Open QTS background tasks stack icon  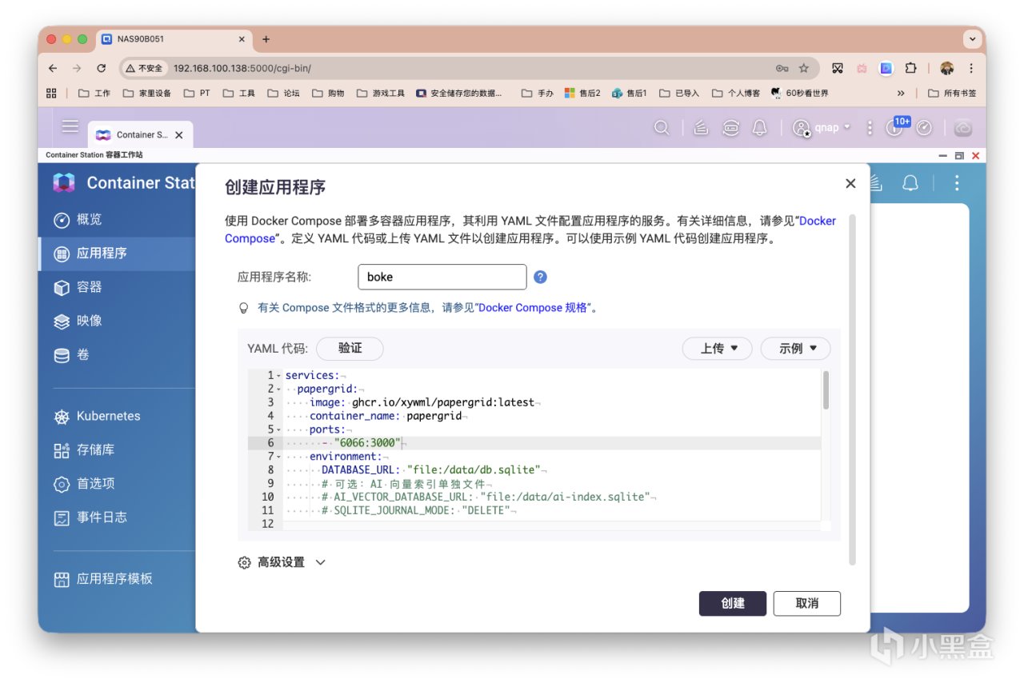pyautogui.click(x=701, y=128)
